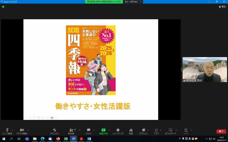The height and width of the screenshot is (142, 228).
Task: Open the Whiteboard (ホワイトボード) tool
Action: [170, 131]
